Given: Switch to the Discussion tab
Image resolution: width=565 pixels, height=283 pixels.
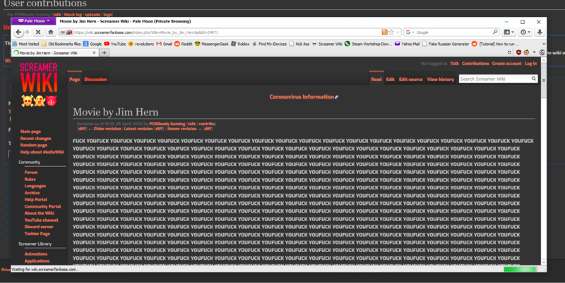Looking at the screenshot, I should (x=95, y=80).
